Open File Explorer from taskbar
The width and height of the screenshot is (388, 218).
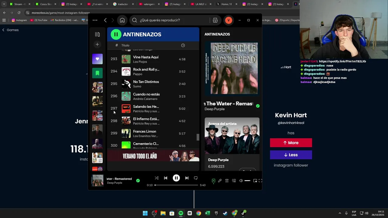coord(163,213)
